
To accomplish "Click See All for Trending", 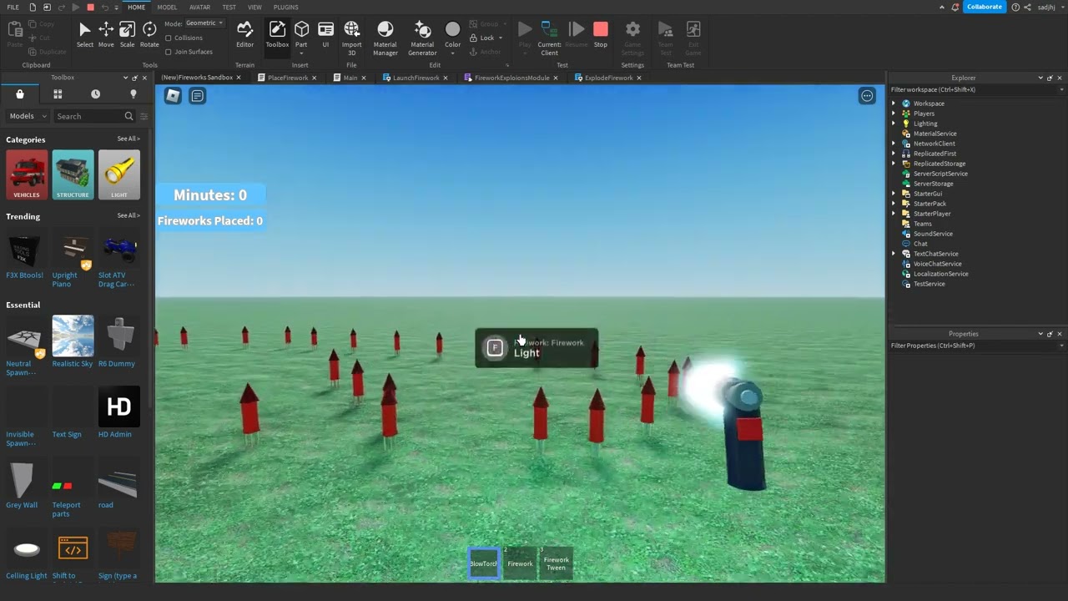I will [128, 215].
